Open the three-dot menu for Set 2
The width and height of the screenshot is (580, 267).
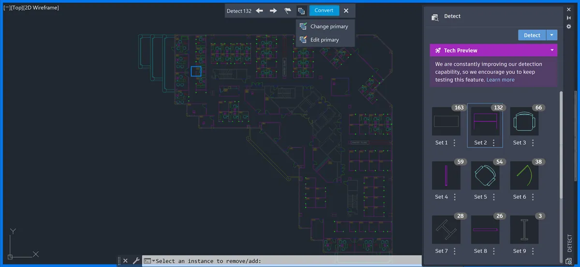click(x=493, y=143)
